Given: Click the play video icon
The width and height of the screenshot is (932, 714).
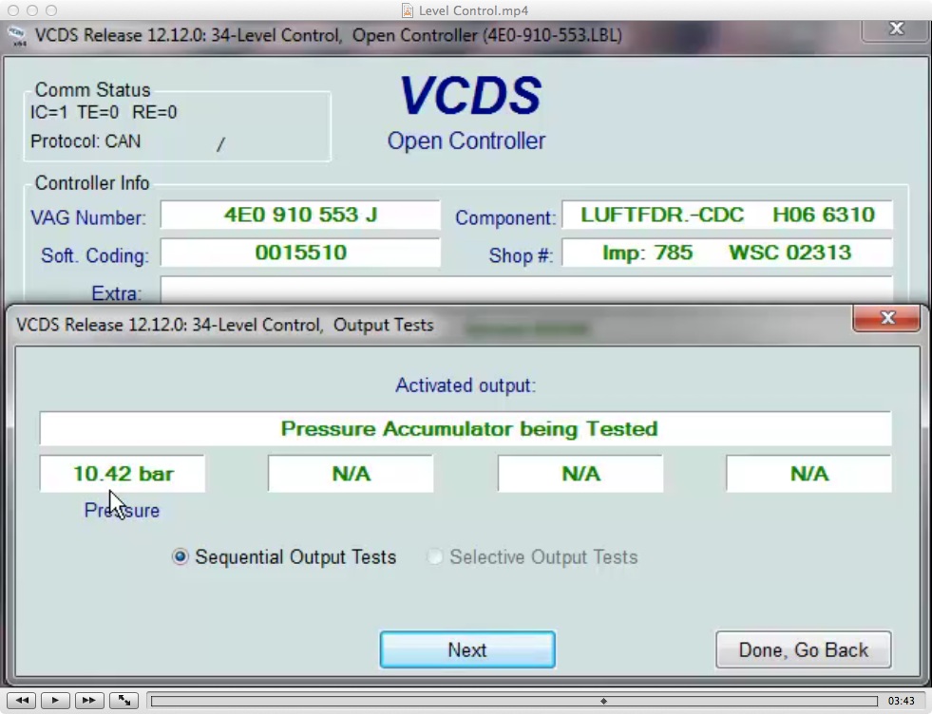Looking at the screenshot, I should click(x=55, y=701).
